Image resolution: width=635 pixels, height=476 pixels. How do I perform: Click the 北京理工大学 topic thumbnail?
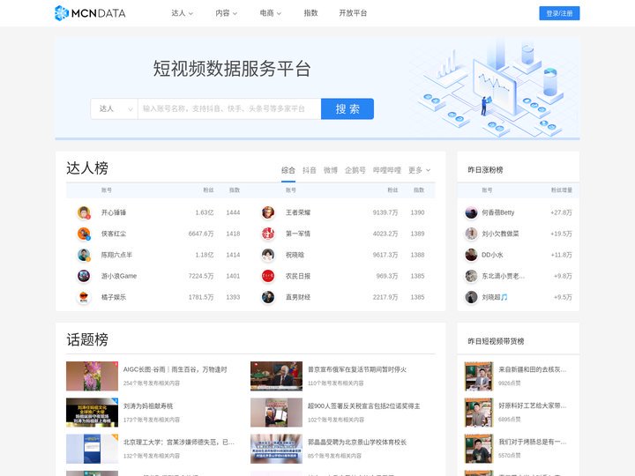coord(92,449)
